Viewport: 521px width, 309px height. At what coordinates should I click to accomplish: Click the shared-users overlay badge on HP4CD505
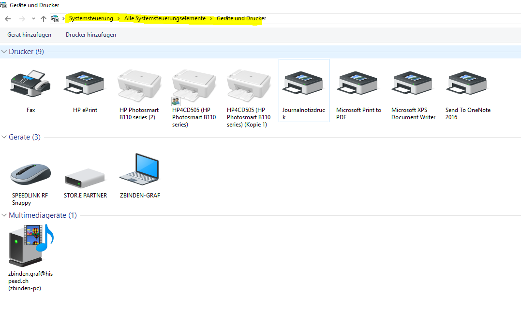click(x=176, y=101)
